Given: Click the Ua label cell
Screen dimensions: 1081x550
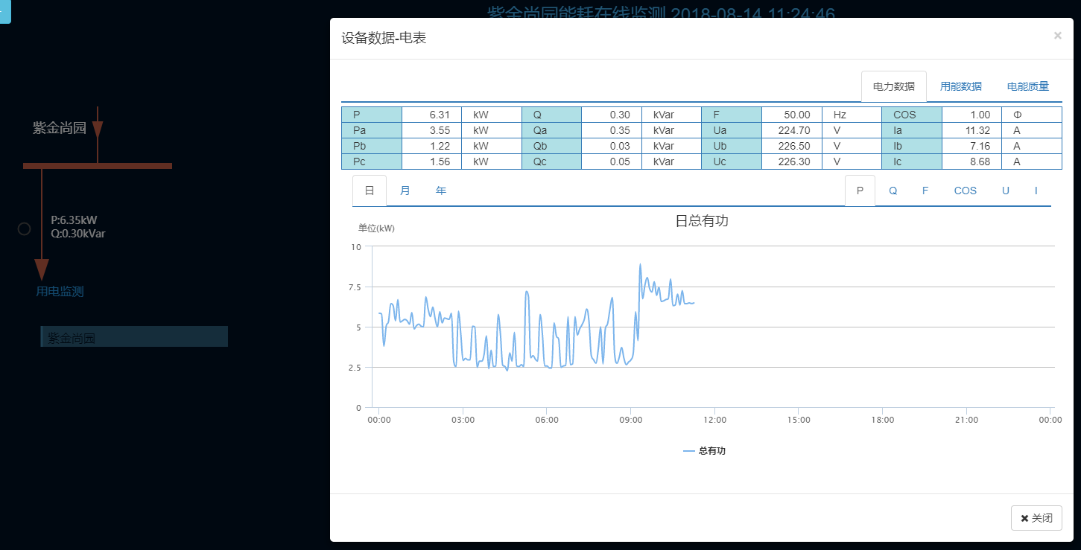Looking at the screenshot, I should point(732,130).
